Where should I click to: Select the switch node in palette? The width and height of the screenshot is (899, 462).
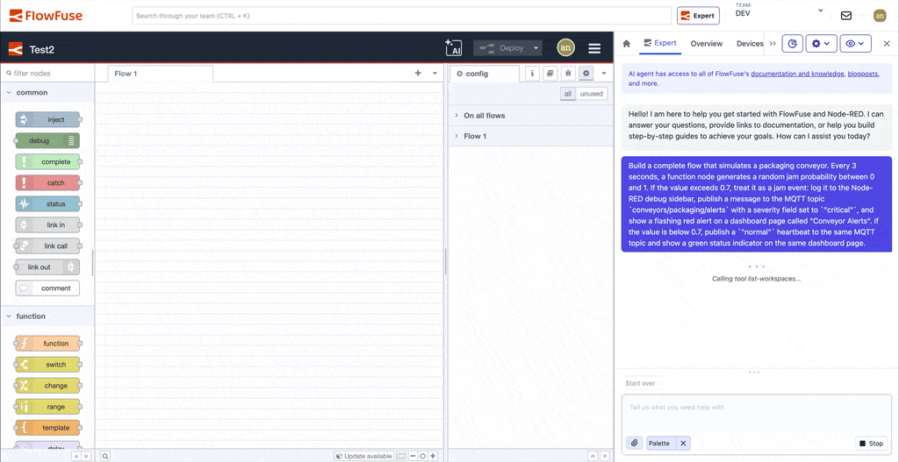click(47, 365)
